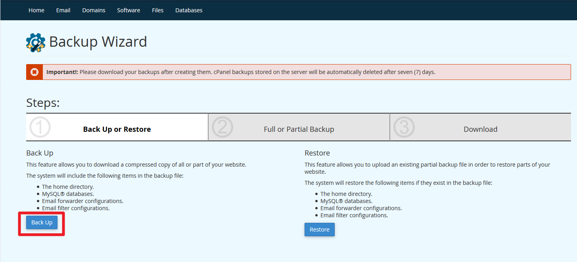Viewport: 577px width, 262px height.
Task: Click the step 3 circled number icon
Action: point(404,127)
